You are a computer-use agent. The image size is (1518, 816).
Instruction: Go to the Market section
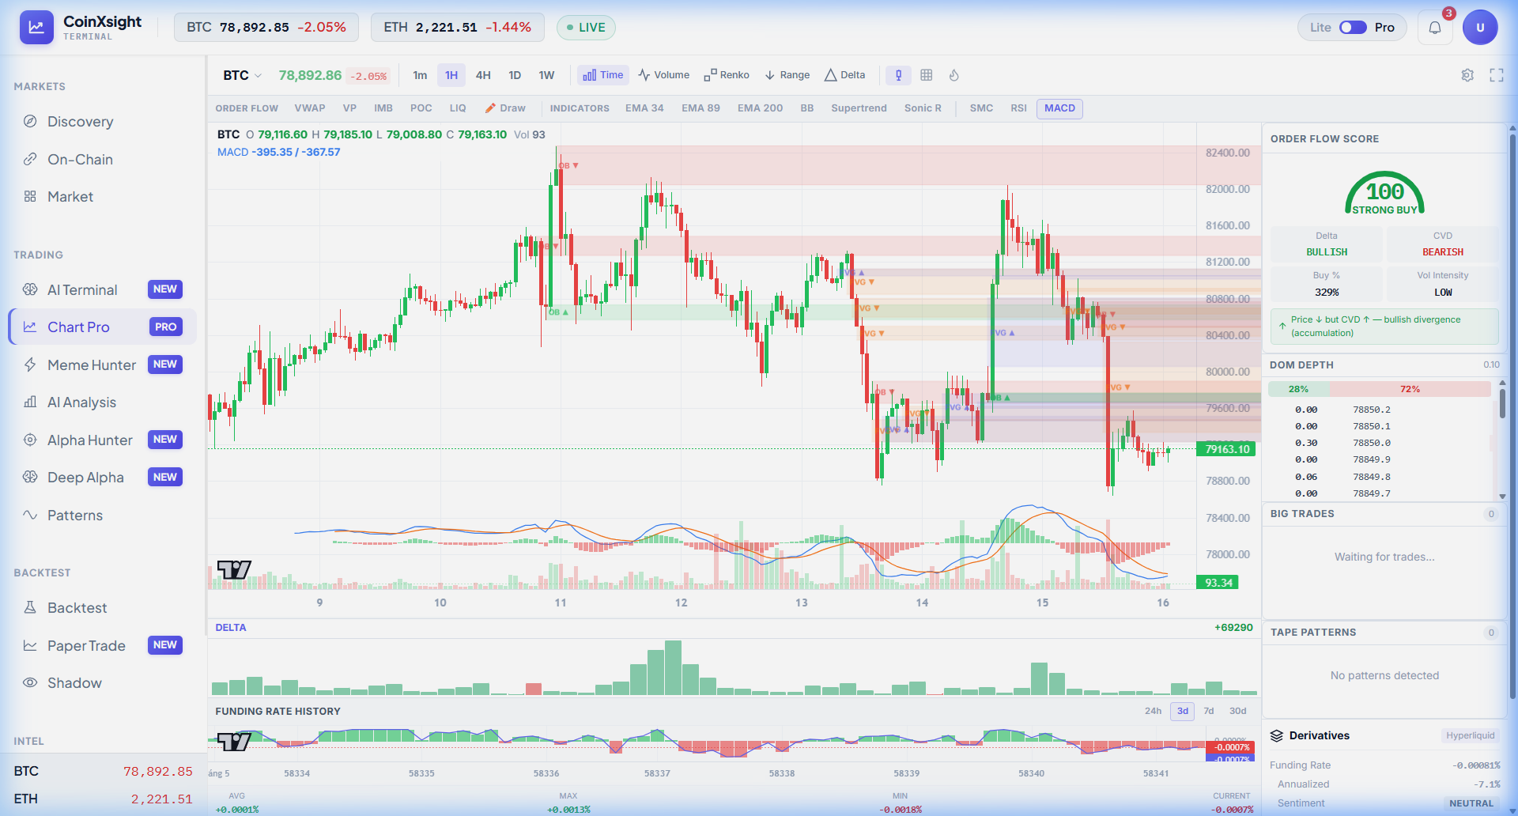point(103,196)
